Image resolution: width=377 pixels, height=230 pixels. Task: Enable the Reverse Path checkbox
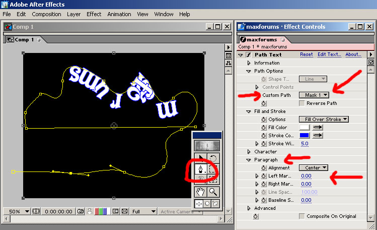tap(301, 103)
